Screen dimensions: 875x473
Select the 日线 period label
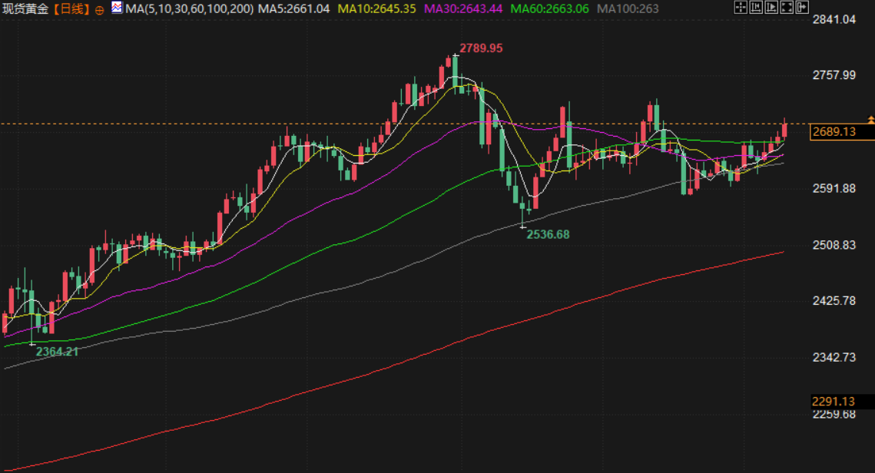click(x=71, y=9)
